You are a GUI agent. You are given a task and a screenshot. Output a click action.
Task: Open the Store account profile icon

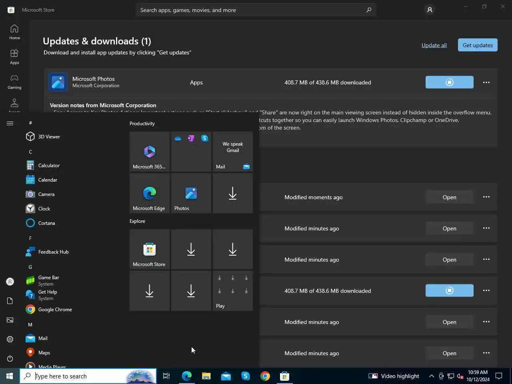coord(430,10)
